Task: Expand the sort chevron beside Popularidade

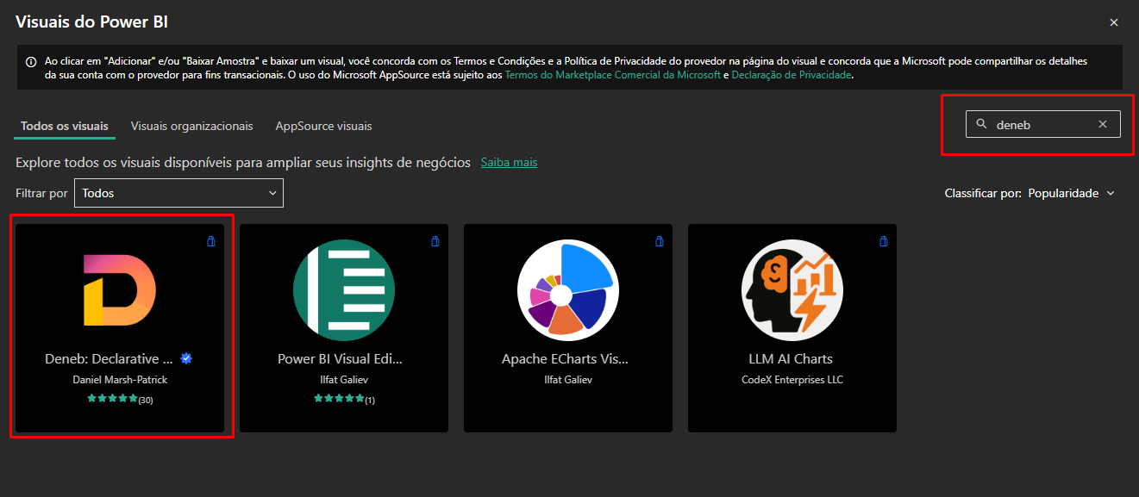Action: click(1112, 193)
